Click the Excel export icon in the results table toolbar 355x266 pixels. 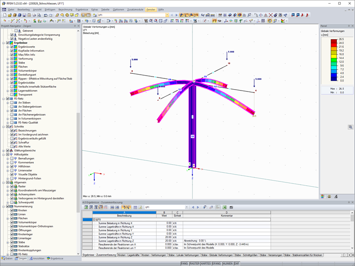tap(224, 207)
